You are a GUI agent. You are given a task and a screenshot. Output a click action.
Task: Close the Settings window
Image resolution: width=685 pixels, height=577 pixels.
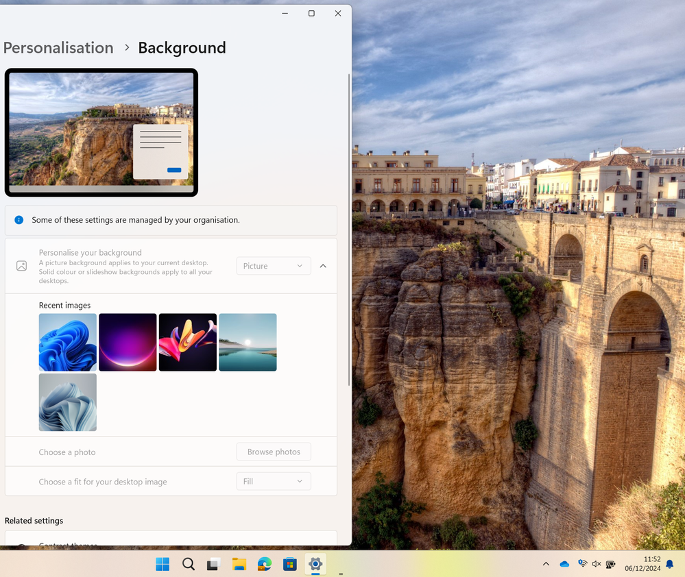pos(337,14)
